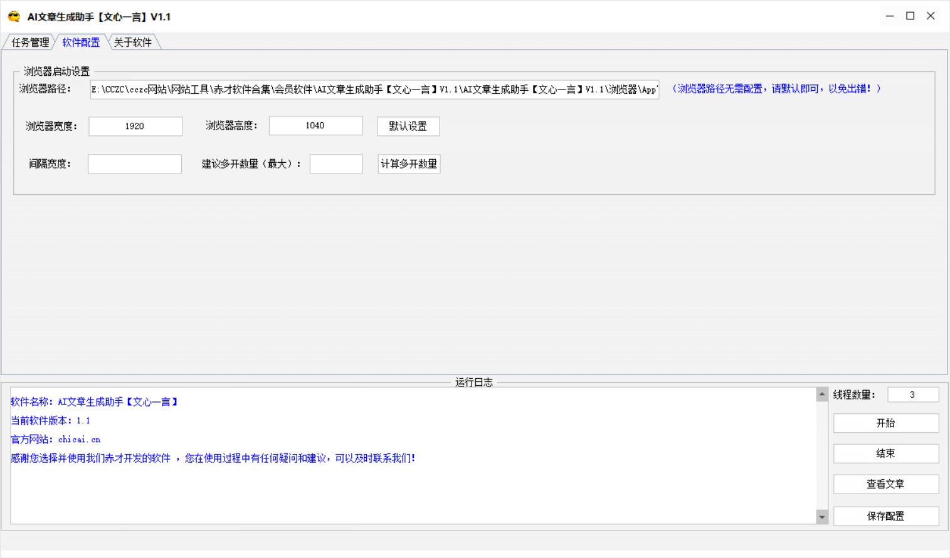Click the 默认设置 button
Image resolution: width=950 pixels, height=558 pixels.
(x=408, y=126)
